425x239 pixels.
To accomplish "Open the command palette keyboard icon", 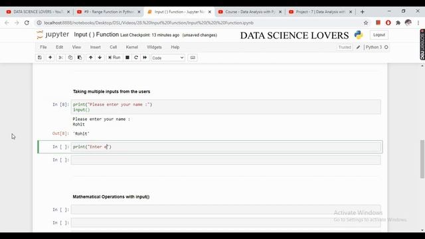I will tap(193, 58).
